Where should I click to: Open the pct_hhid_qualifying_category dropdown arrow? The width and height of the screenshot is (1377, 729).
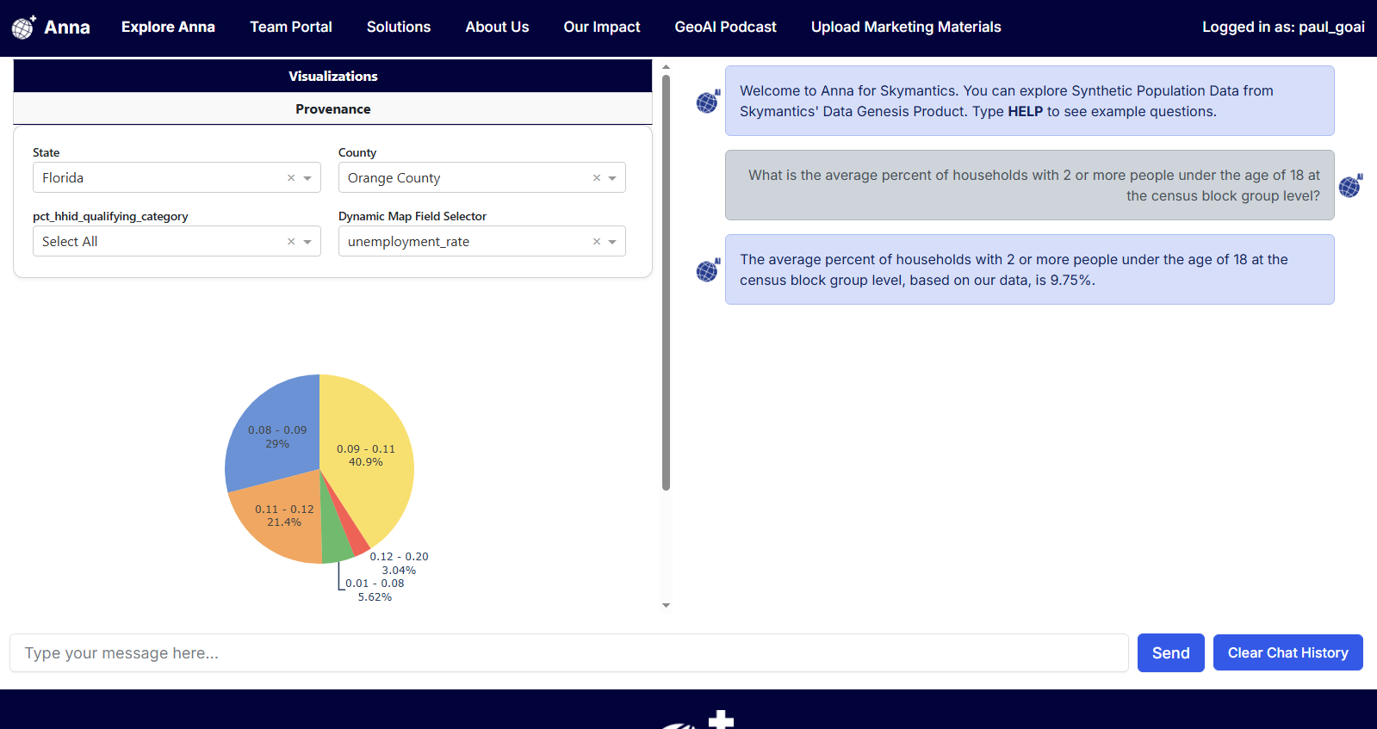point(307,242)
